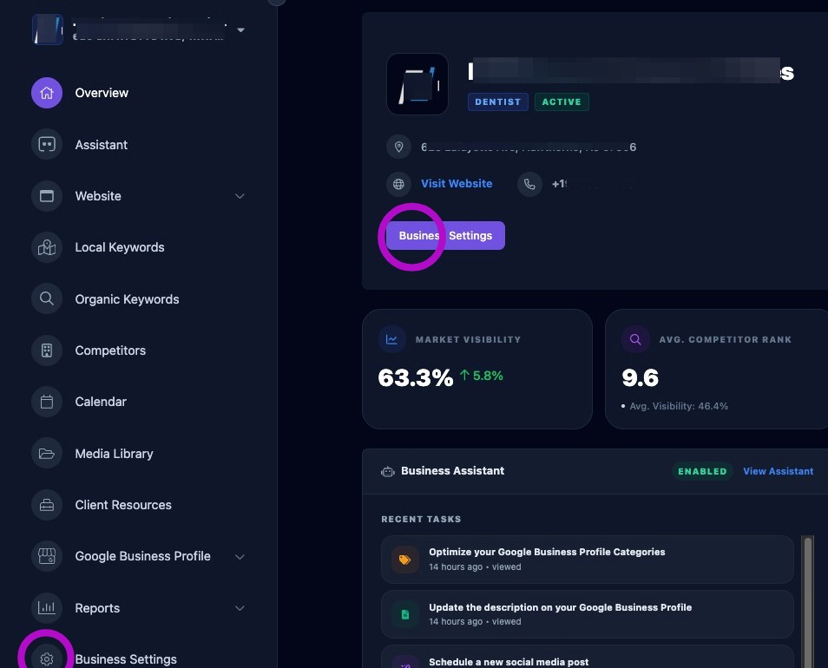Viewport: 828px width, 668px height.
Task: Click the phone icon beside the number
Action: coord(529,184)
